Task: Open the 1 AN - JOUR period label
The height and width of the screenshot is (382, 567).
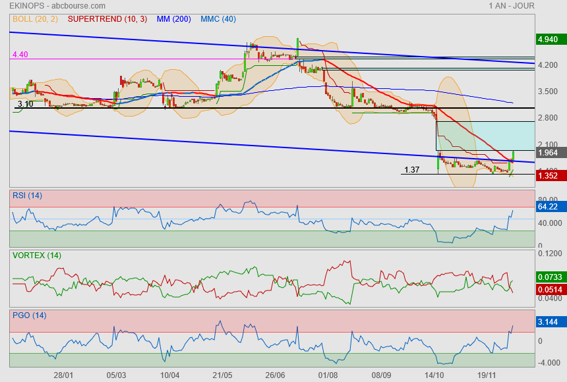Action: click(x=512, y=6)
